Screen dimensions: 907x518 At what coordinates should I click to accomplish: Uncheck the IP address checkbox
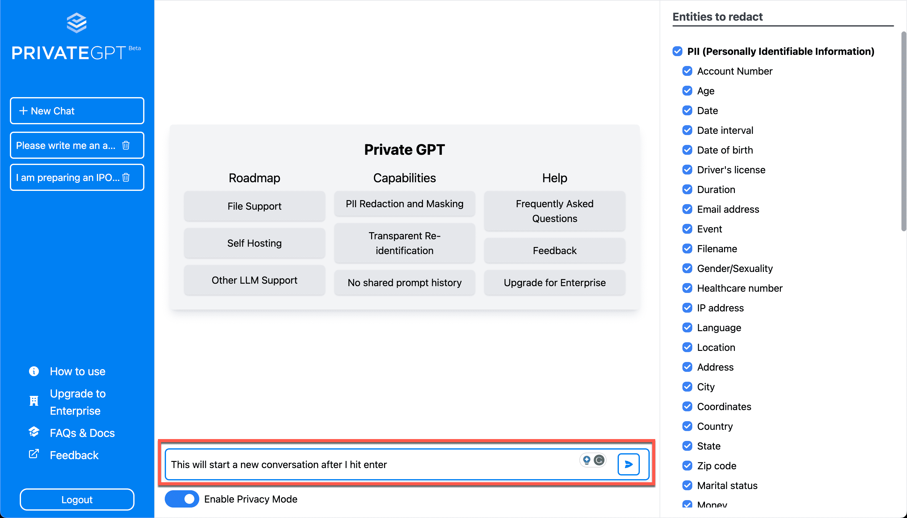(x=687, y=308)
